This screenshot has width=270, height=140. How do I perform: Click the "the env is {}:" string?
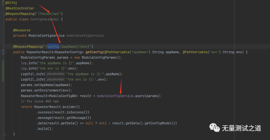click(81, 80)
